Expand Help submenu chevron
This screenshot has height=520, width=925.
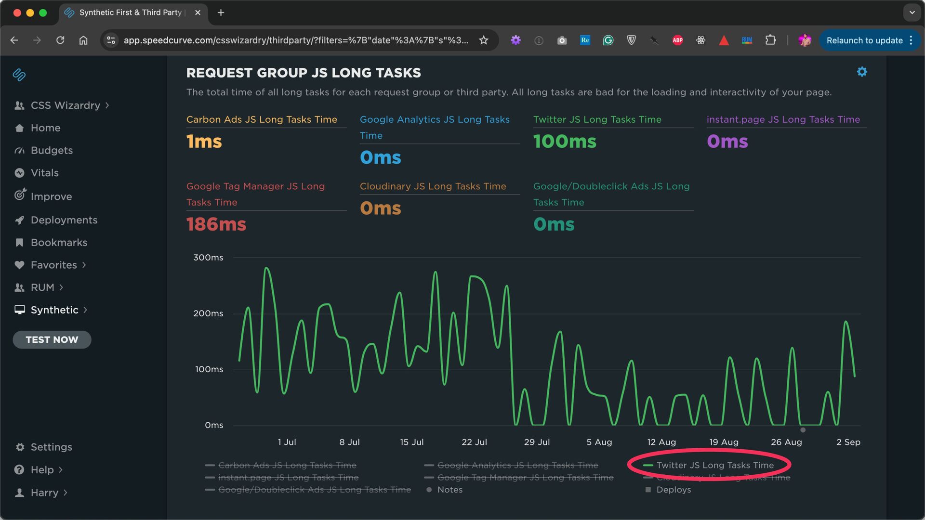pos(61,470)
